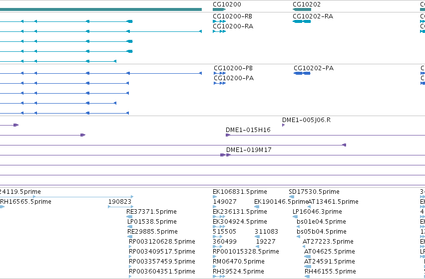Screen dimensions: 425x279
Task: Select the glyph under 311083
Action: pos(257,237)
